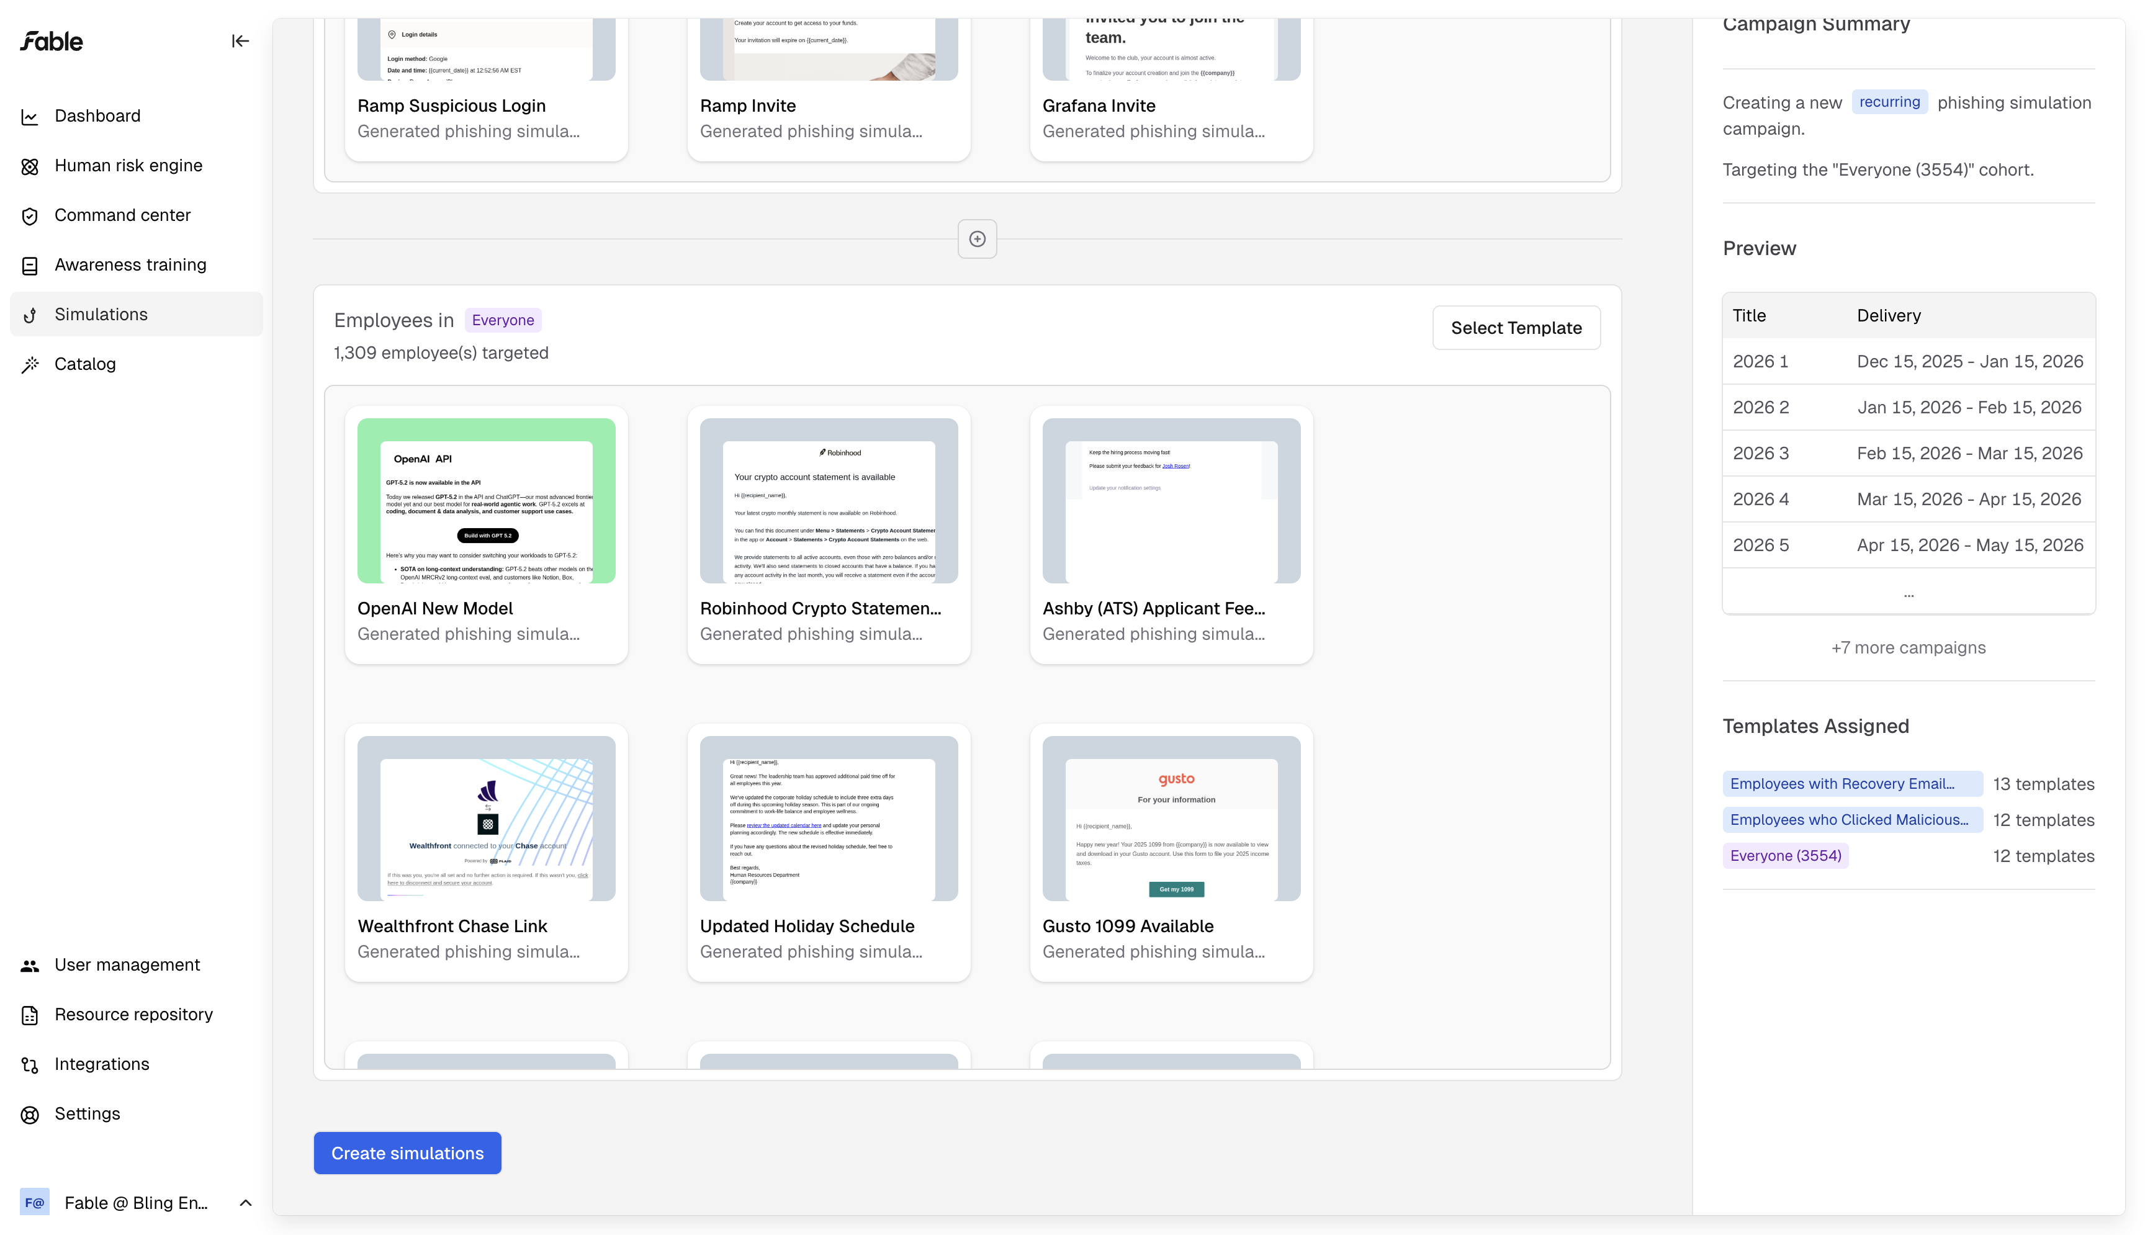2145x1235 pixels.
Task: Go to Resource repository
Action: (137, 1015)
